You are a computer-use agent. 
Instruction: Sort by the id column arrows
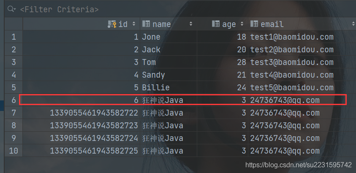134,24
